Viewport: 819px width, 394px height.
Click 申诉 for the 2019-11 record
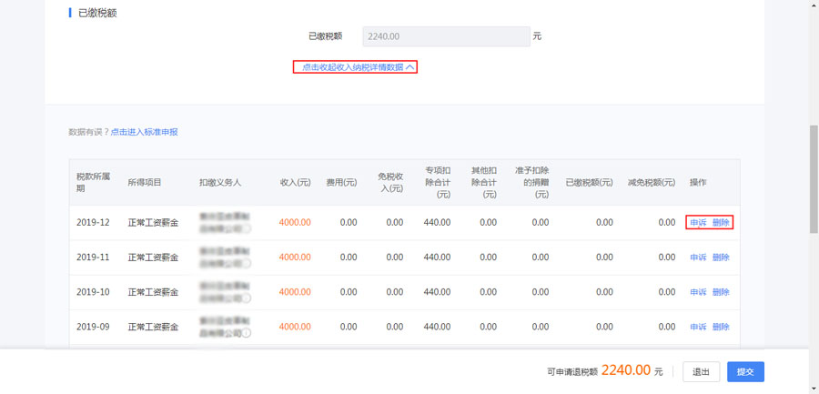[x=698, y=258]
